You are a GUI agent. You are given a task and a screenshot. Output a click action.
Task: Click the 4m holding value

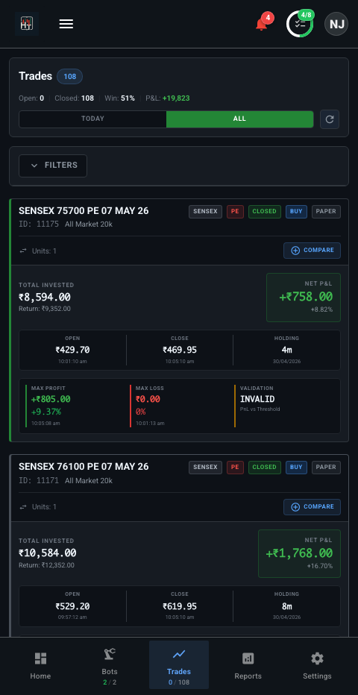coord(286,350)
